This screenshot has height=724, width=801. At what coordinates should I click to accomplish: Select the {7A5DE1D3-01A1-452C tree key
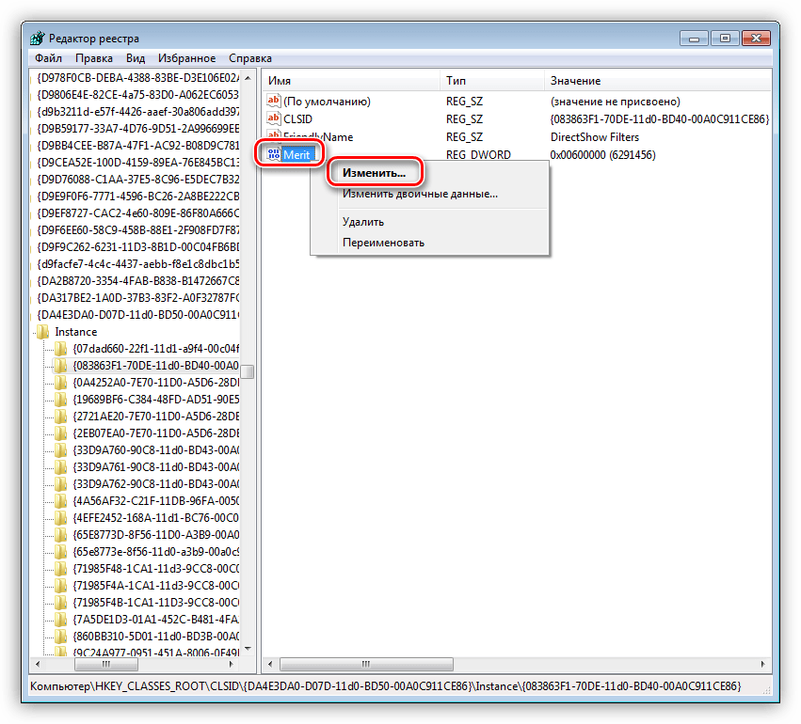tap(154, 620)
